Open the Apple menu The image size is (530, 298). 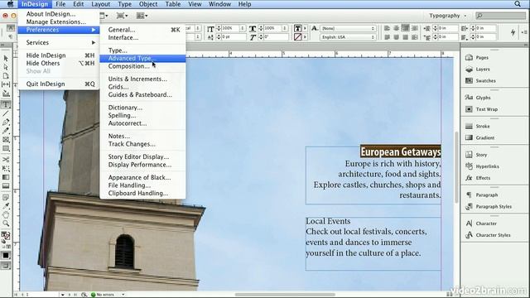(10, 4)
